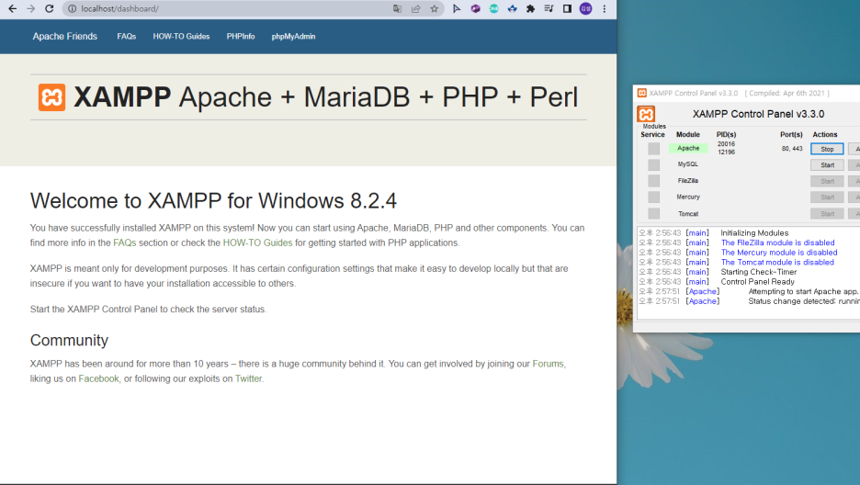
Task: Open the Facebook community link
Action: [x=98, y=378]
